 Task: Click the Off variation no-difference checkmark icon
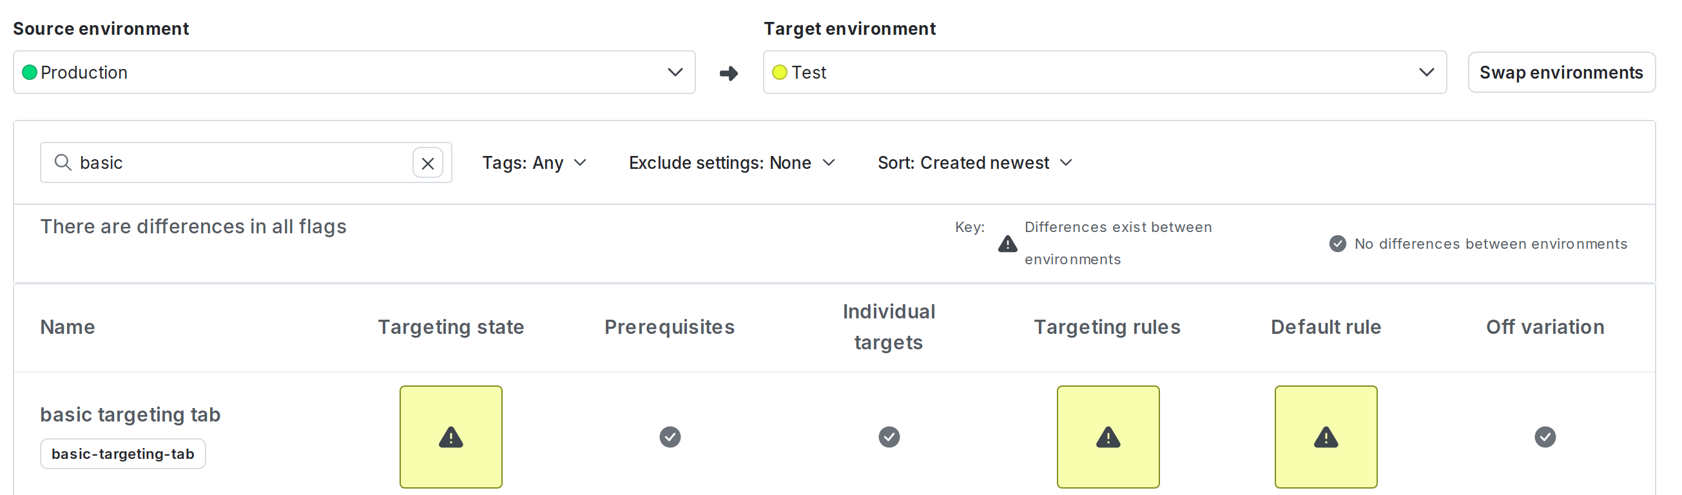(x=1544, y=437)
